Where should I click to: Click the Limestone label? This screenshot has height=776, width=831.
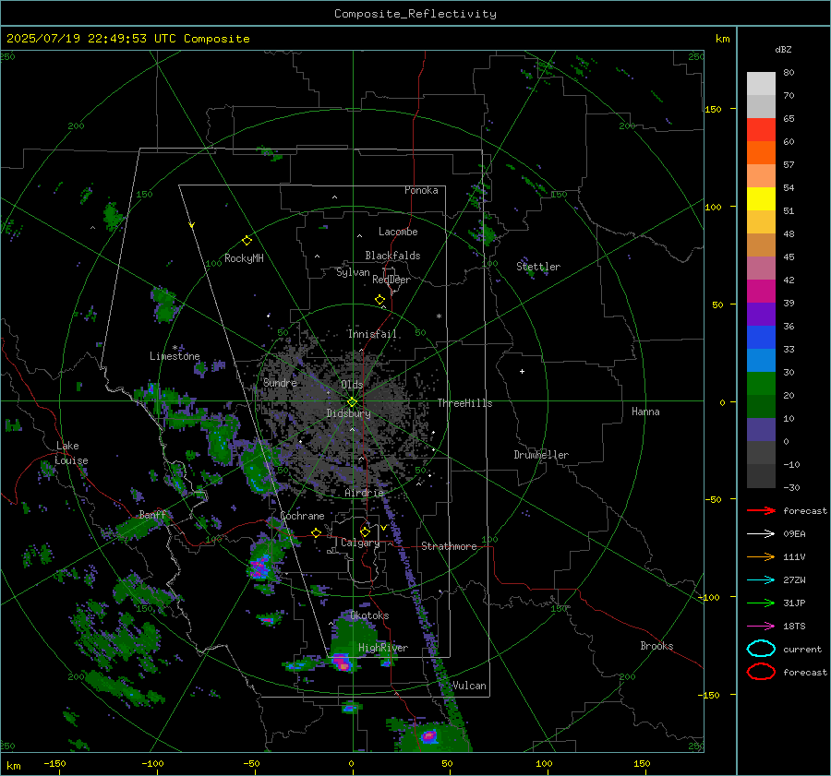pyautogui.click(x=175, y=356)
